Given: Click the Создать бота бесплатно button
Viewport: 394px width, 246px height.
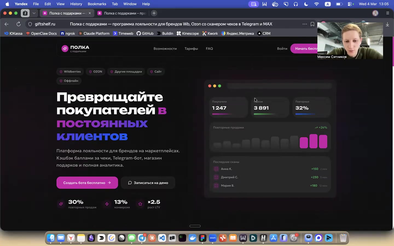Looking at the screenshot, I should point(87,183).
